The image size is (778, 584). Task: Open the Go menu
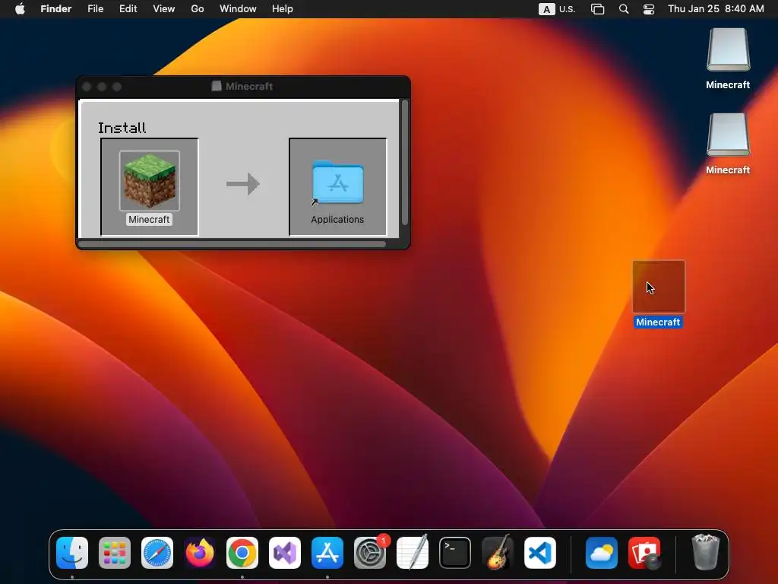tap(198, 9)
